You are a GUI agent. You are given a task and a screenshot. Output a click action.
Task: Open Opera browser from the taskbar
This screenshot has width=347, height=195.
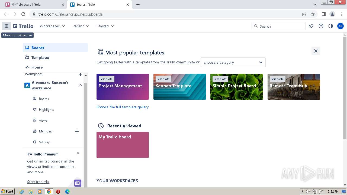pos(58,191)
